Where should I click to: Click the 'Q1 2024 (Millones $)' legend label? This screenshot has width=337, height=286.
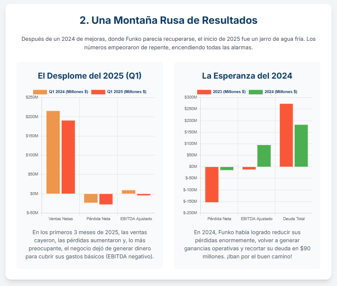click(x=68, y=92)
